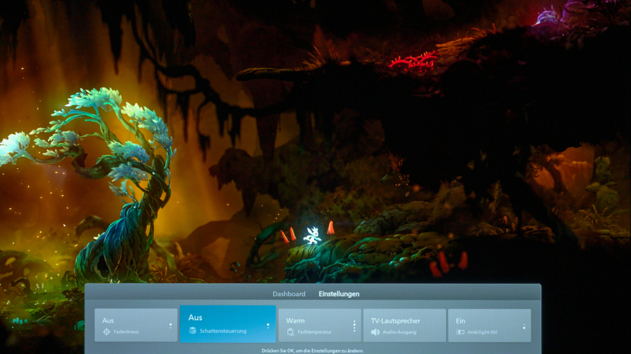Click the Audio-Ausgang speaker icon
631x354 pixels.
pos(375,332)
